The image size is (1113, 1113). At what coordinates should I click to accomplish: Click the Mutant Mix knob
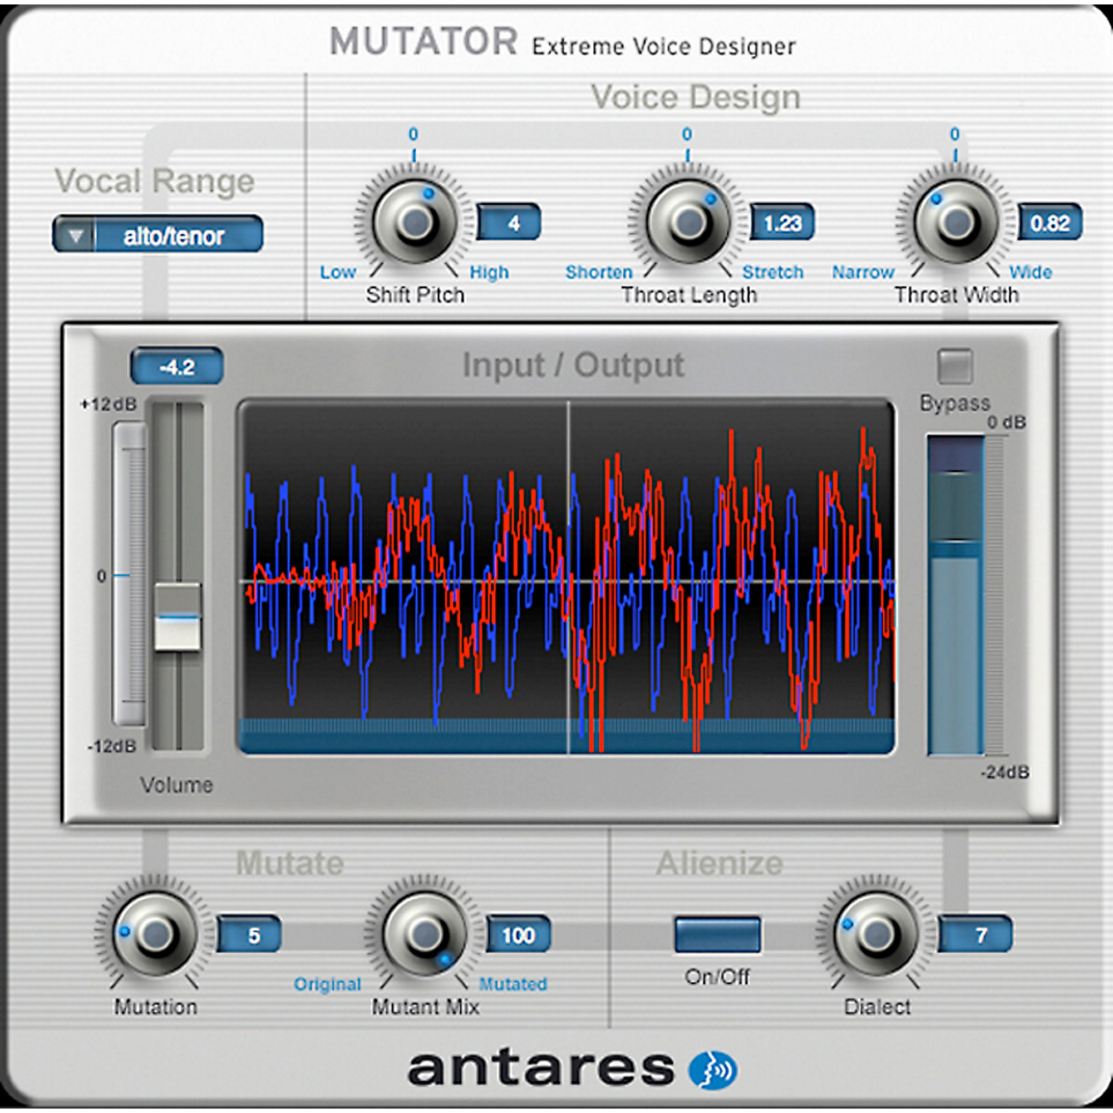(x=425, y=933)
